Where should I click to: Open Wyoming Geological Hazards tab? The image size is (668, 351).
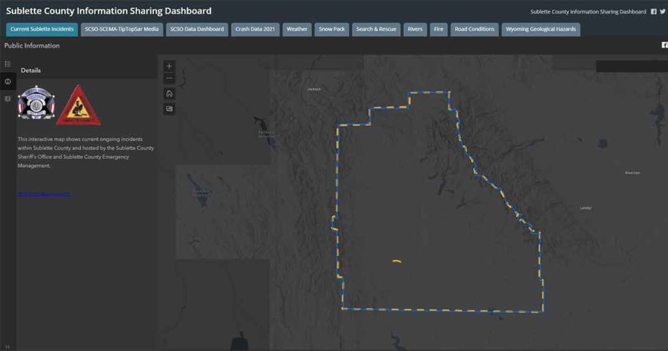click(x=541, y=29)
